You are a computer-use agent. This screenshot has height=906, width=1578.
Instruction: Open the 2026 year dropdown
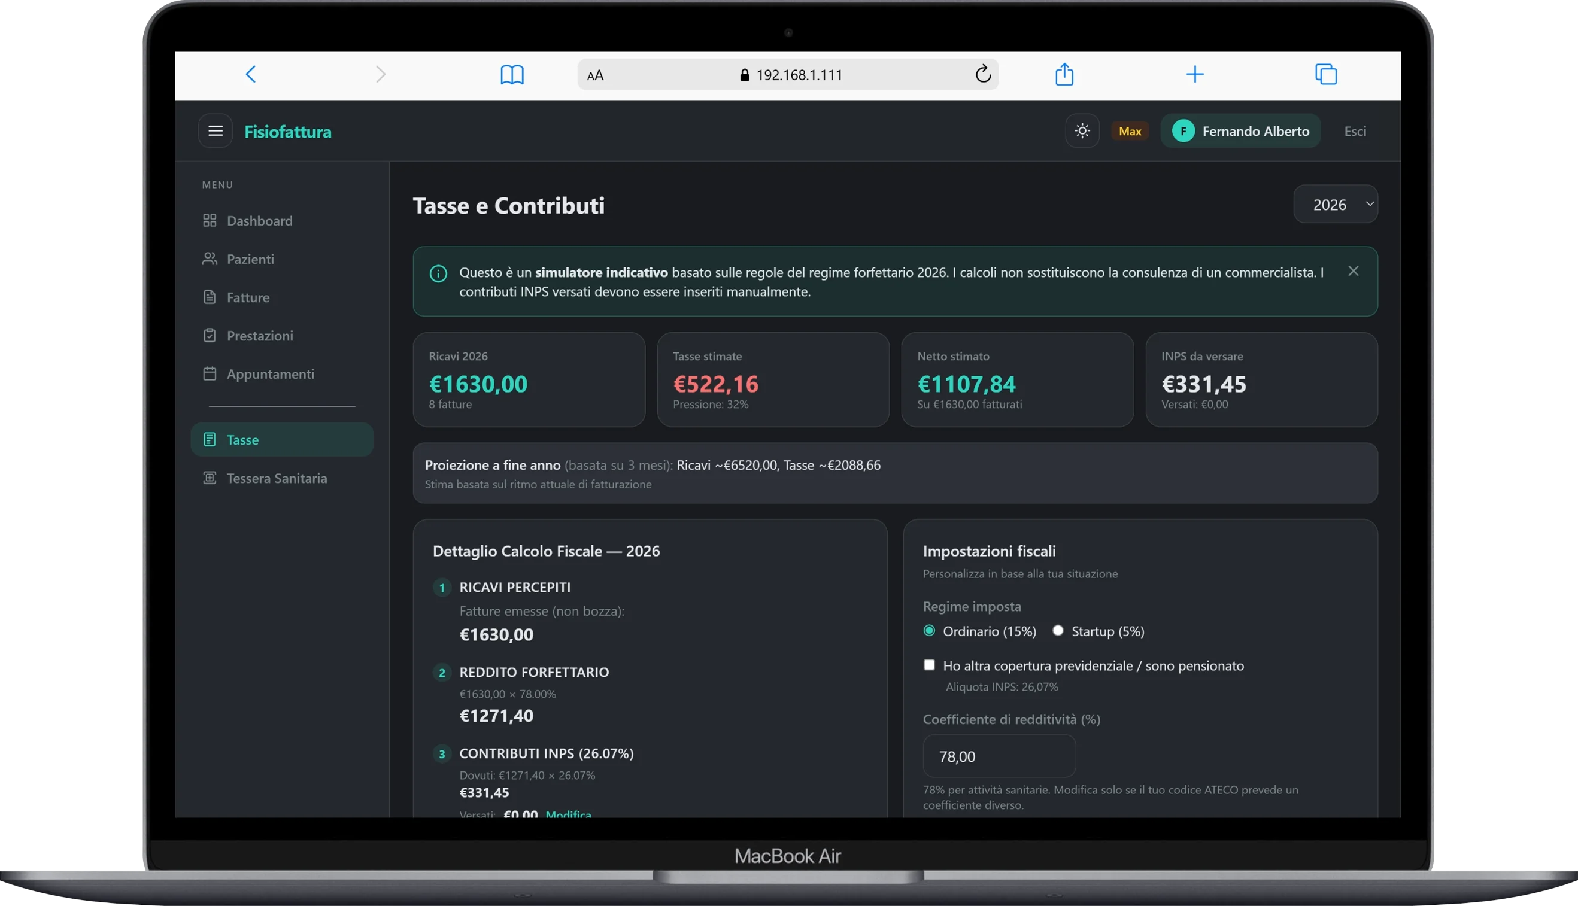1335,205
